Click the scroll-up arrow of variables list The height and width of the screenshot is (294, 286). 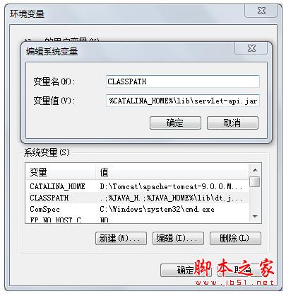[255, 170]
